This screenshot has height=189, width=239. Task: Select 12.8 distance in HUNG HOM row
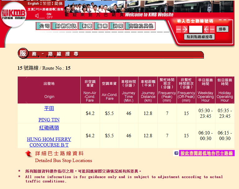coord(148,136)
